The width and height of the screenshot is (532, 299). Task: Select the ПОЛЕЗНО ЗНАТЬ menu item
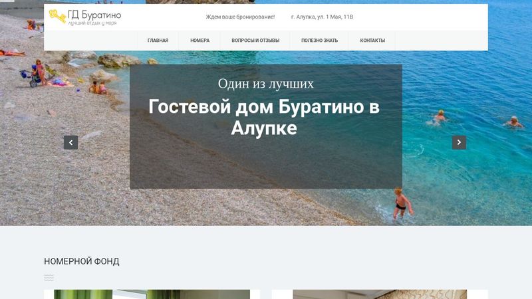click(x=320, y=41)
